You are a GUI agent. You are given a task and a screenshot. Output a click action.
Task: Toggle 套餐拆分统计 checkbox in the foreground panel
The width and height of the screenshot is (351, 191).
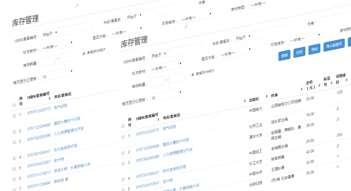pos(193,75)
